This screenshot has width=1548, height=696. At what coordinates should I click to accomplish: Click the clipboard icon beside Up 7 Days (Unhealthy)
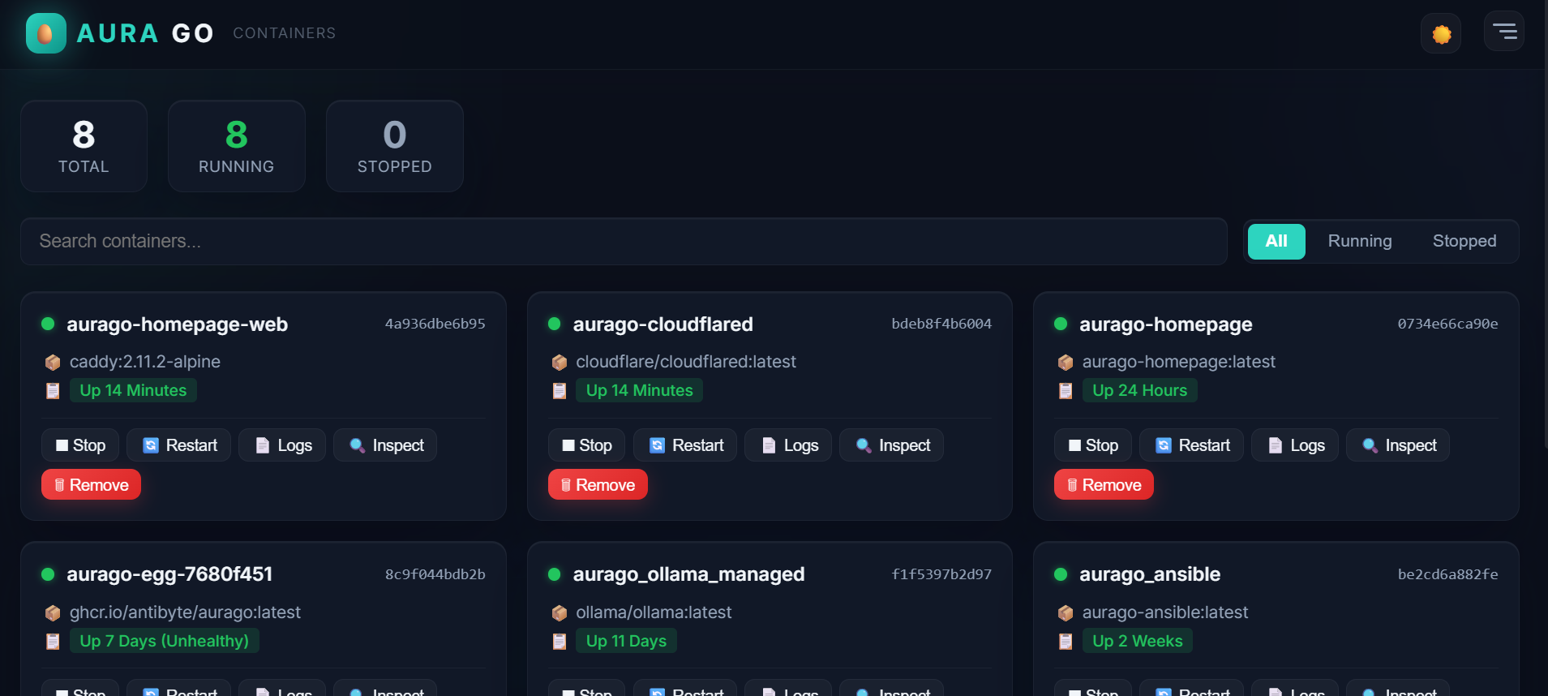(53, 642)
